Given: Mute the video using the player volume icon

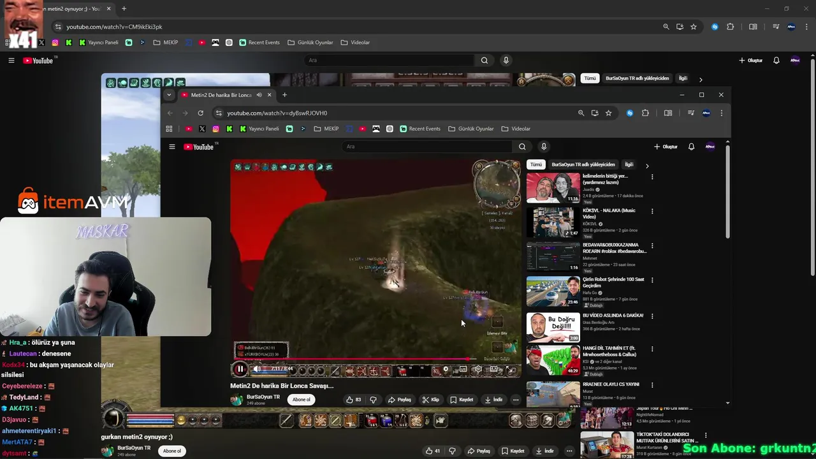Looking at the screenshot, I should 257,368.
